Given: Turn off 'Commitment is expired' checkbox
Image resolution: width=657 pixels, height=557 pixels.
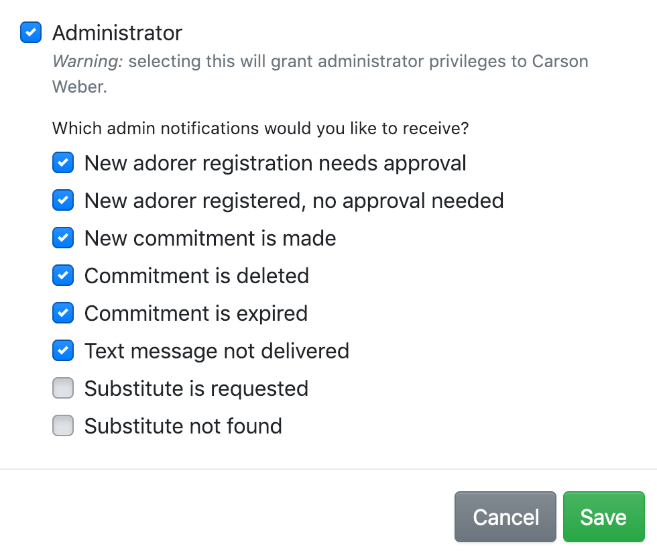Looking at the screenshot, I should pyautogui.click(x=63, y=313).
